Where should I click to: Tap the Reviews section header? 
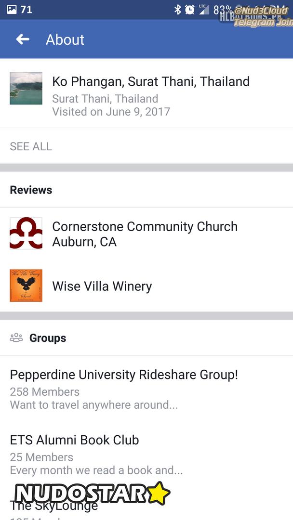tap(31, 190)
